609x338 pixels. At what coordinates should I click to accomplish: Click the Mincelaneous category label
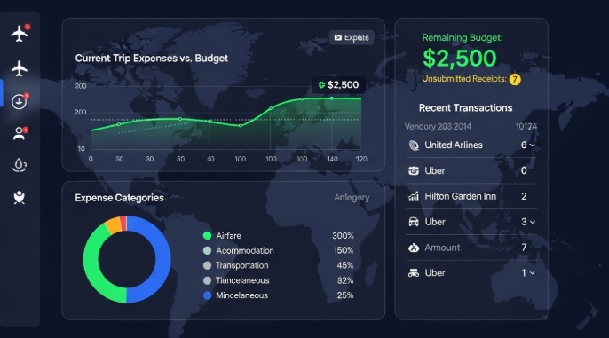tap(242, 295)
